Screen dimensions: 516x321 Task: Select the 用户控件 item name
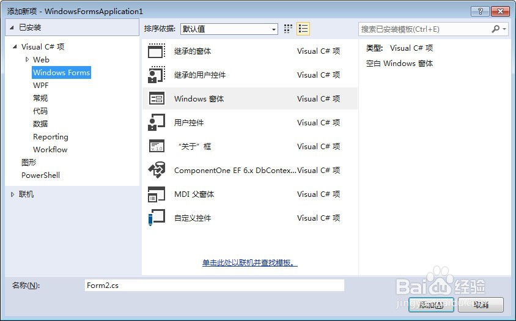click(x=189, y=122)
